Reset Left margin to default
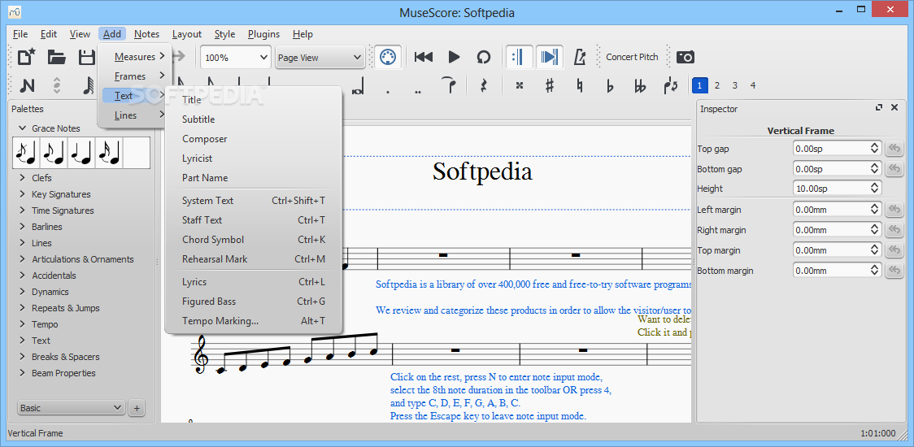 tap(894, 209)
